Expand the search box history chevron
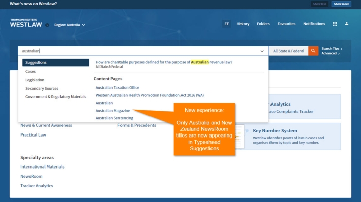This screenshot has width=361, height=202. [262, 51]
